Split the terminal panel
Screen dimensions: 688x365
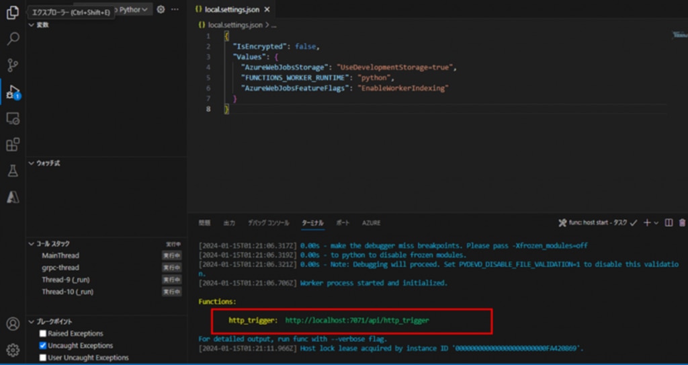[669, 222]
